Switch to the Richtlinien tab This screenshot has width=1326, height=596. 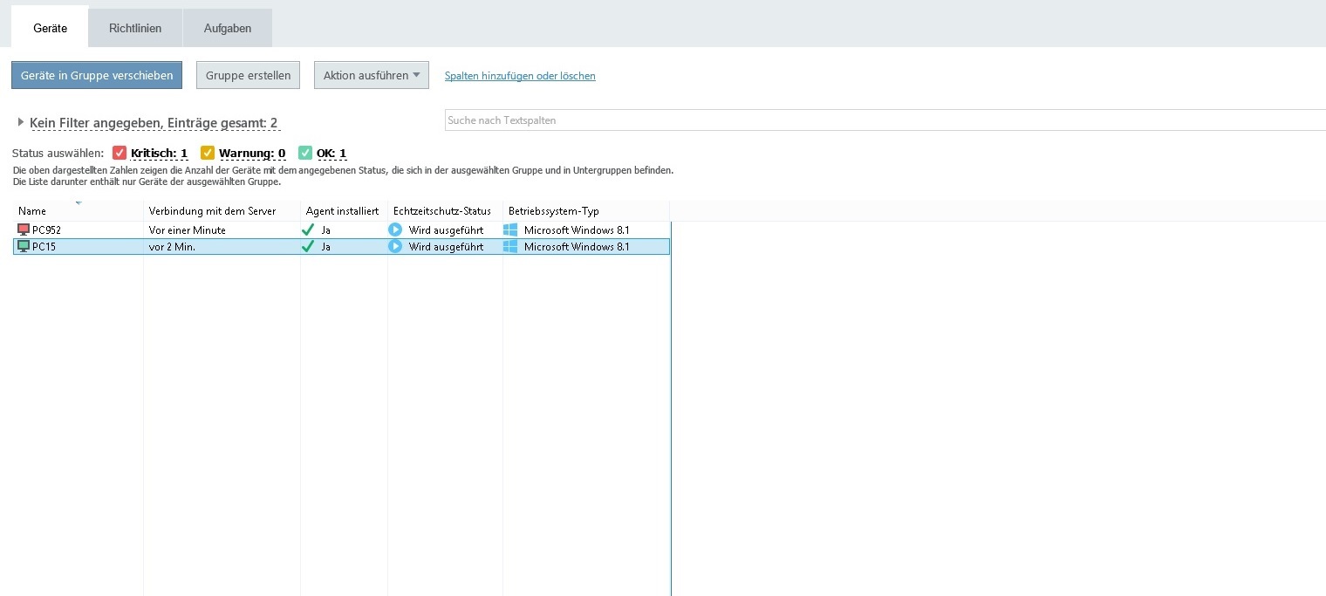(x=135, y=28)
